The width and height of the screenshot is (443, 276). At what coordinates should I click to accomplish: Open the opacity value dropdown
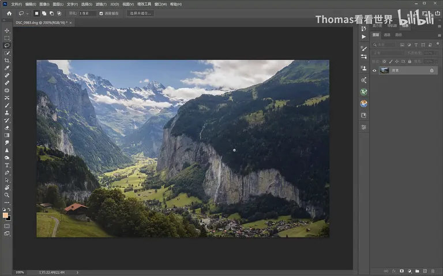click(x=437, y=53)
